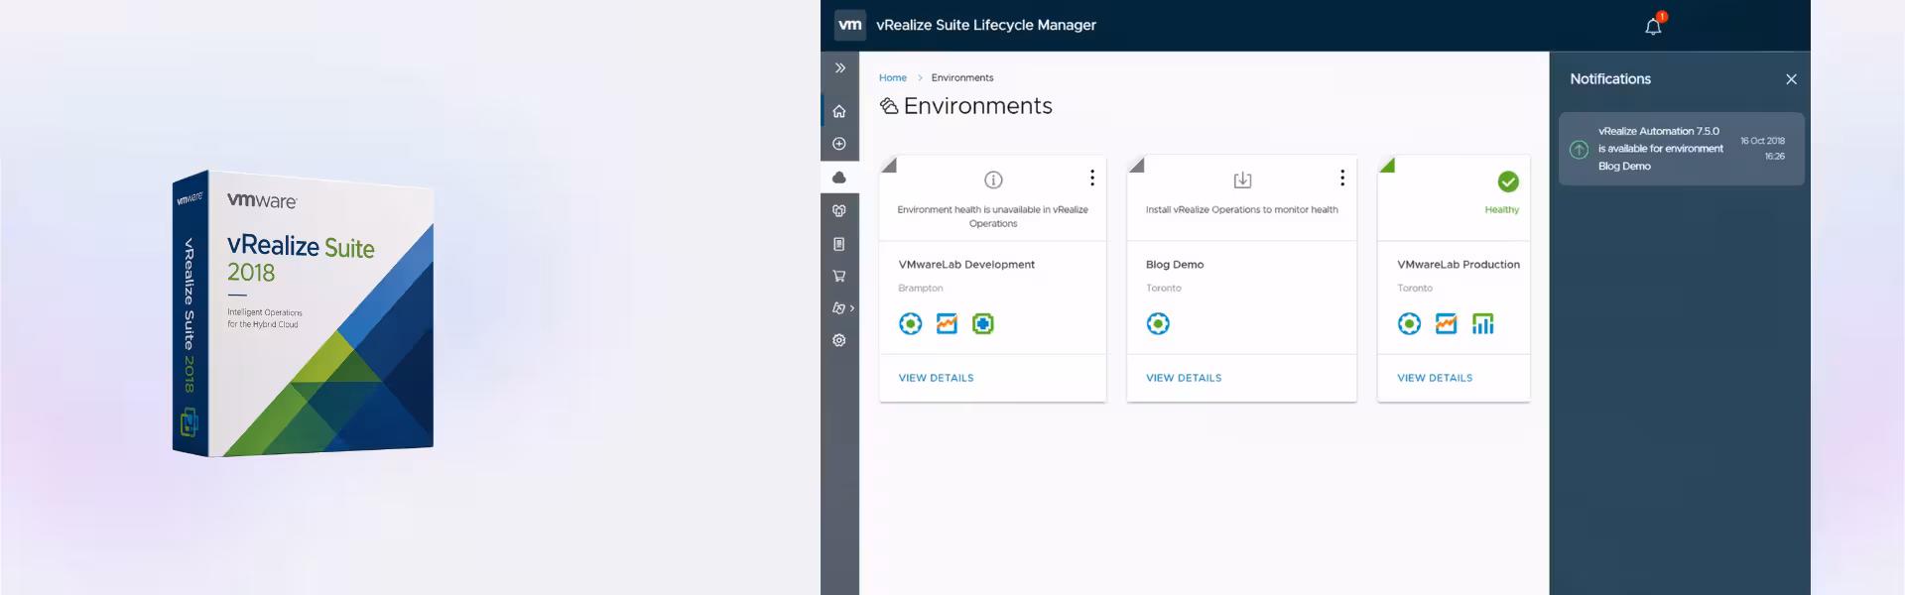View details of Blog Demo
This screenshot has width=1905, height=595.
[x=1184, y=378]
